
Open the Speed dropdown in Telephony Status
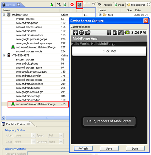click(61, 135)
